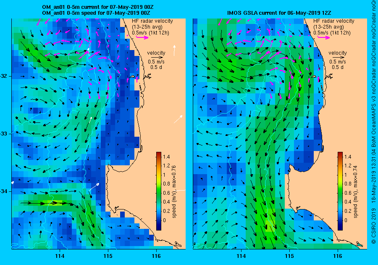Click 'speed (m/s), max=0.76' colorbar label

click(174, 192)
